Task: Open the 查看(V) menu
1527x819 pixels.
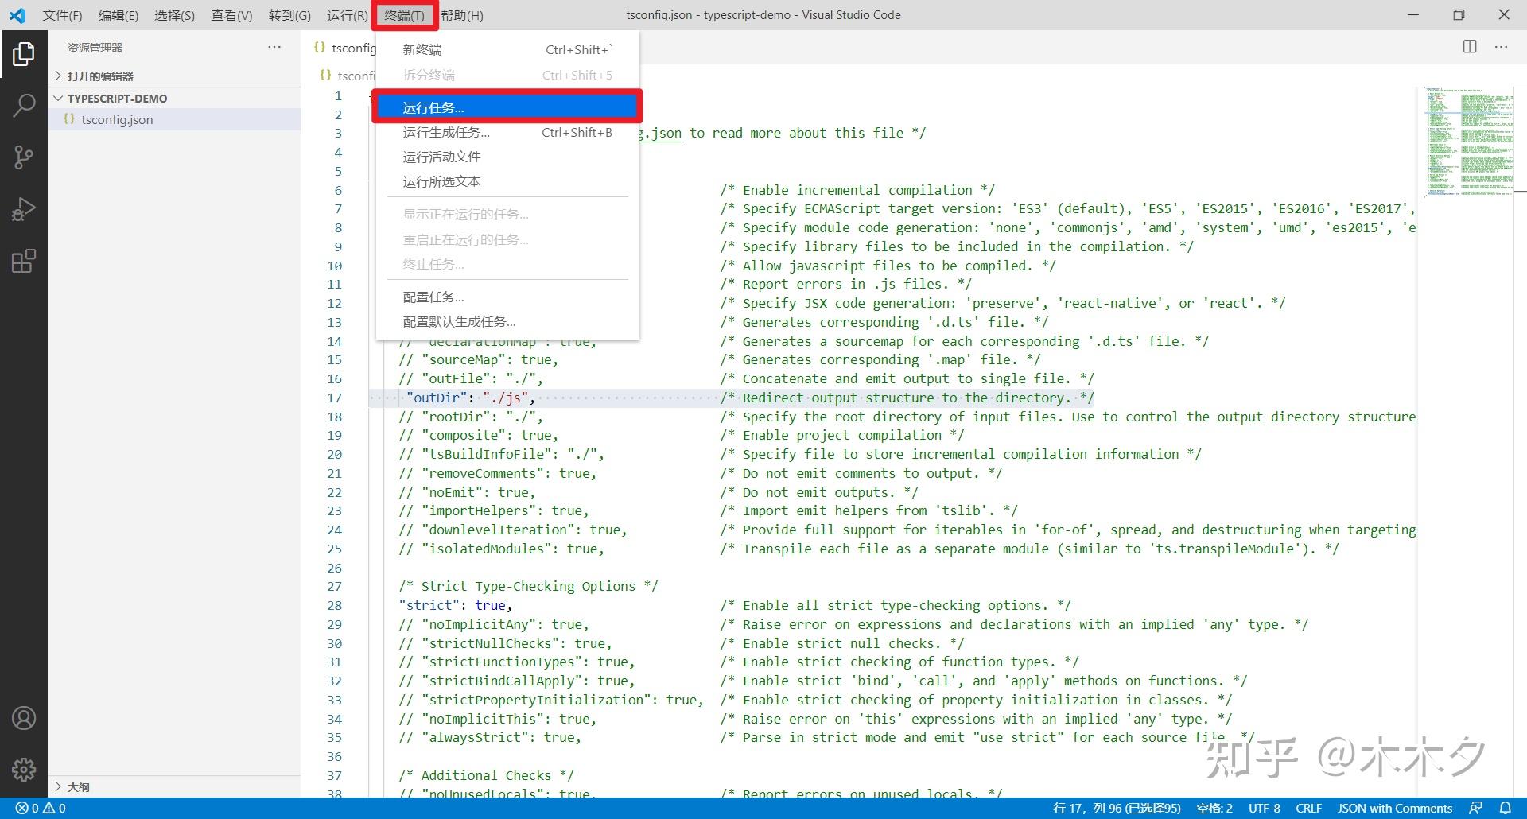Action: (231, 15)
